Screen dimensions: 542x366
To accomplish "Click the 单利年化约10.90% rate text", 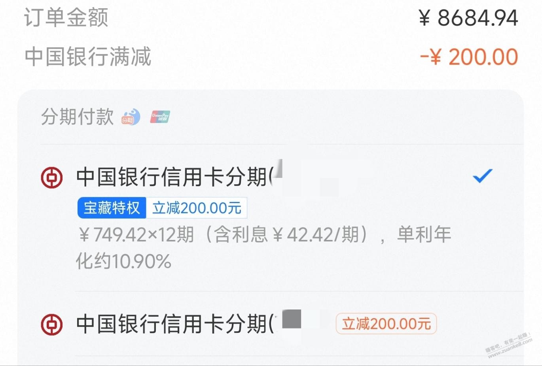I will (264, 248).
